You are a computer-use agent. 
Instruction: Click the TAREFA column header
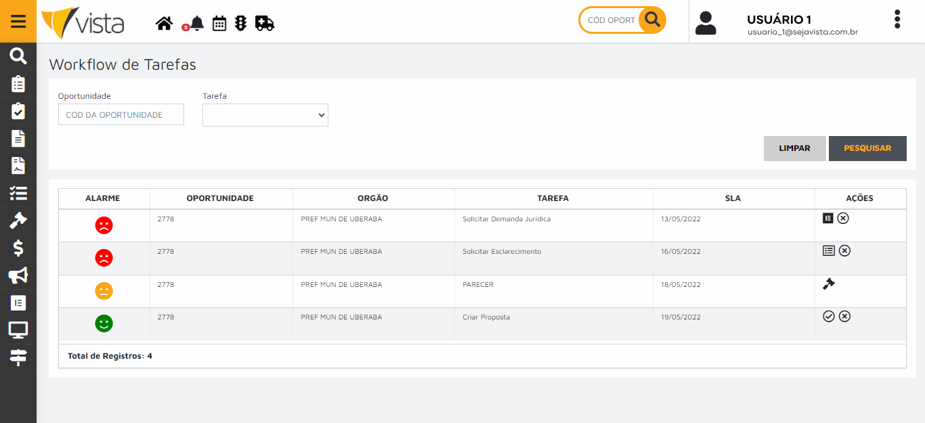(x=553, y=198)
